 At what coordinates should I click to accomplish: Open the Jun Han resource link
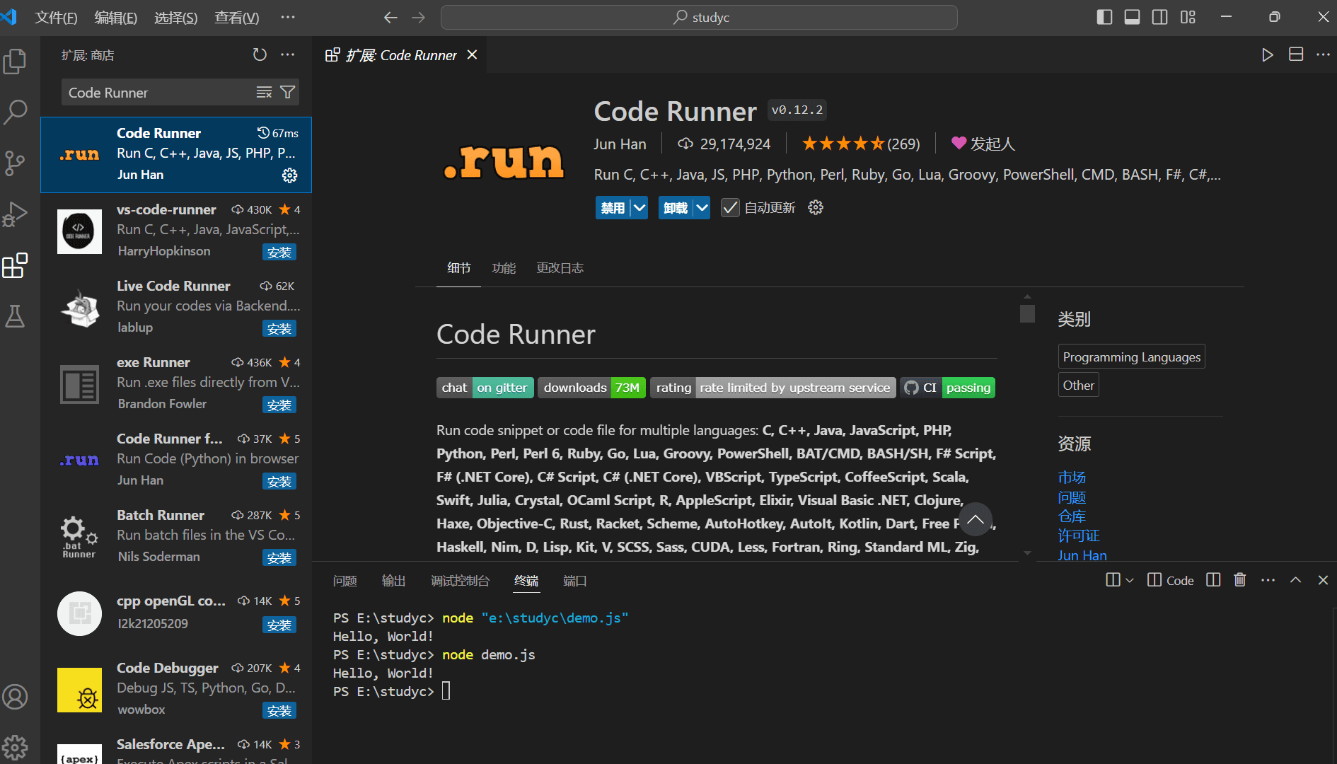coord(1082,555)
